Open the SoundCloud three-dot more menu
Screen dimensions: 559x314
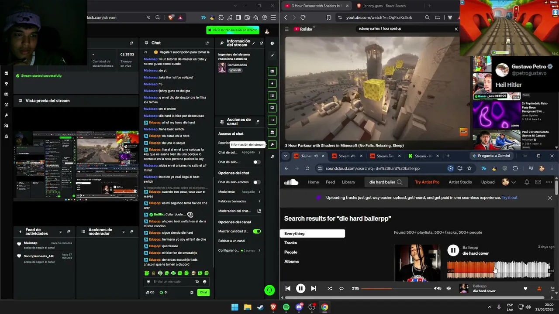549,182
